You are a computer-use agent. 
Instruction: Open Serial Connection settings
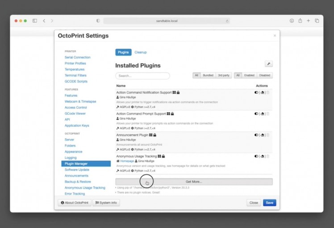pos(78,57)
